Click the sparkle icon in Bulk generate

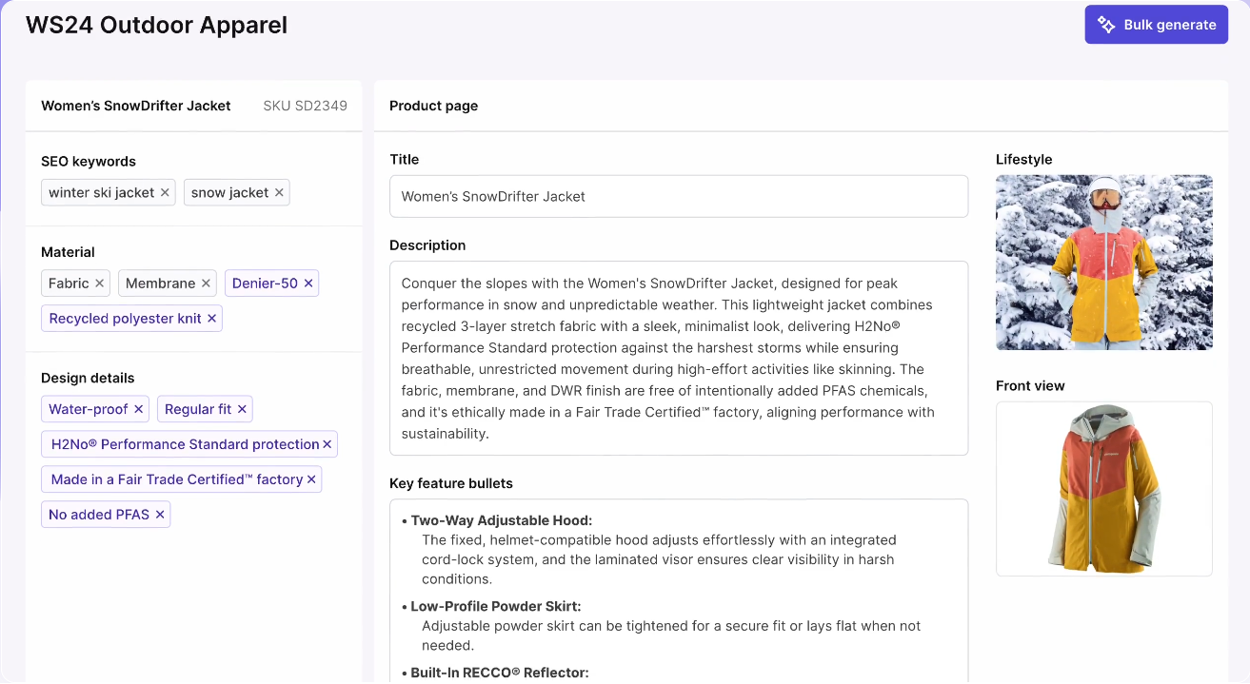pos(1106,24)
